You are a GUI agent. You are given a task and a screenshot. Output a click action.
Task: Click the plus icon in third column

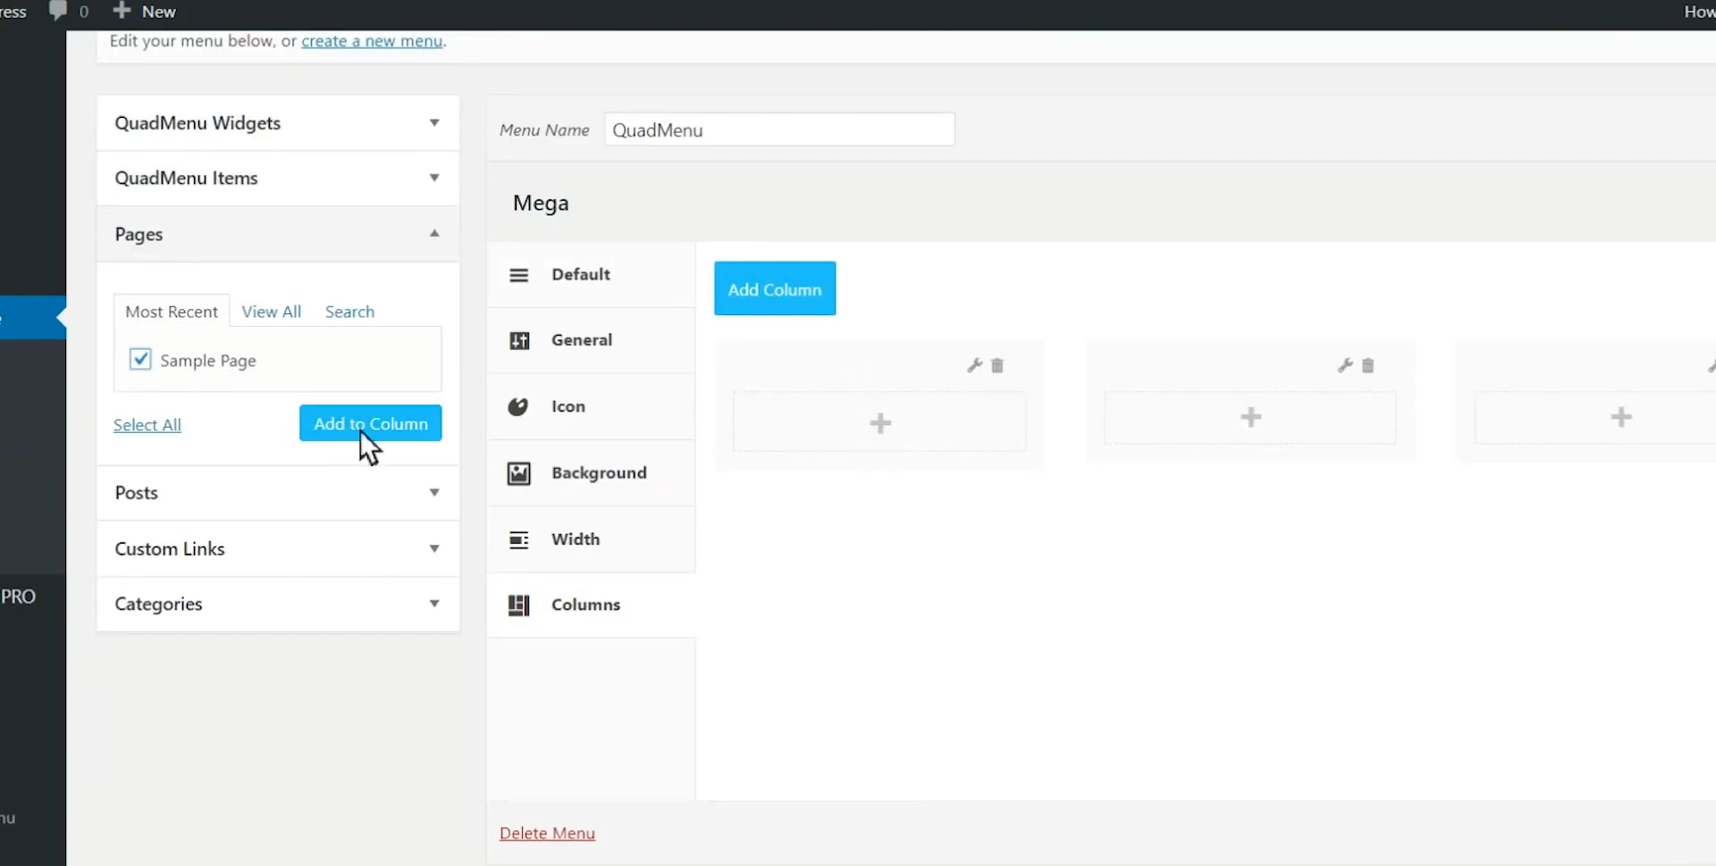tap(1620, 417)
